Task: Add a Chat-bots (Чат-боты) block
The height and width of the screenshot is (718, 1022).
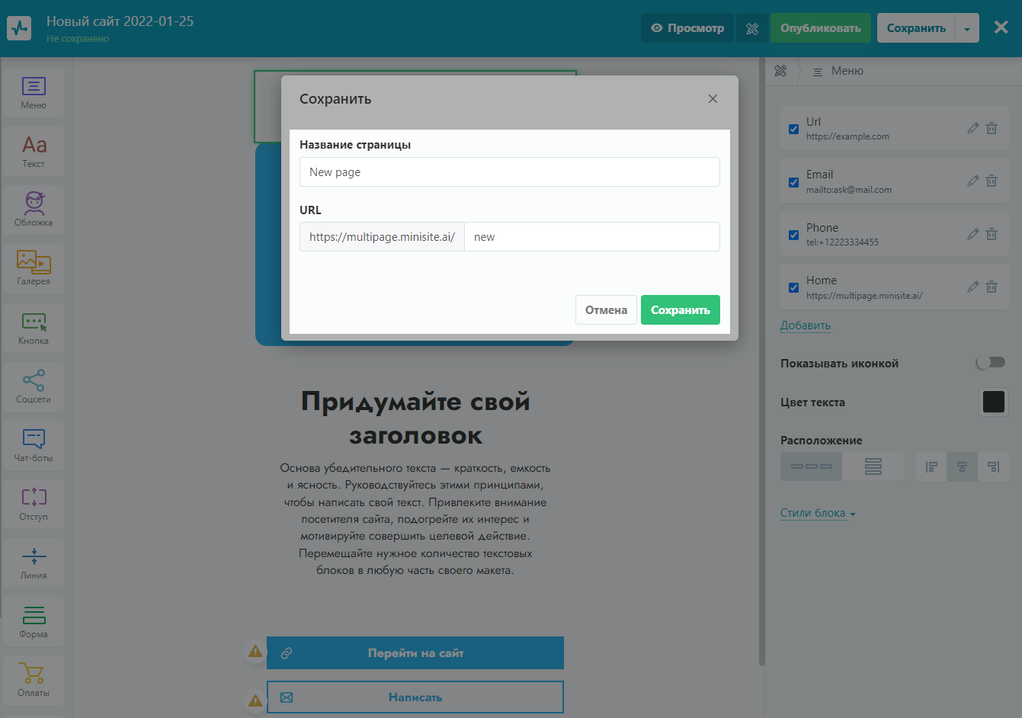Action: (34, 445)
